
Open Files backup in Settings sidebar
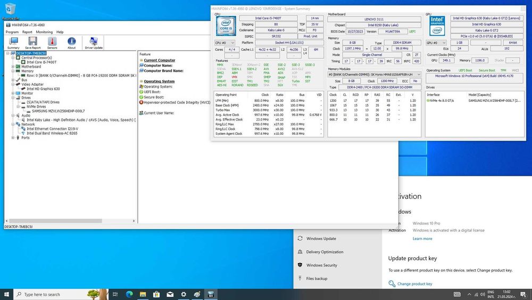[x=317, y=278]
